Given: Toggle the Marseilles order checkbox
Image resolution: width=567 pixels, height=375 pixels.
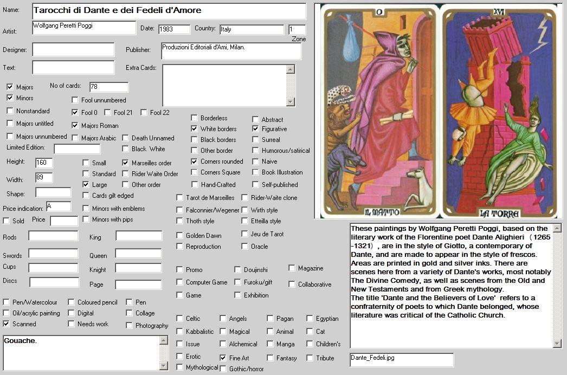Looking at the screenshot, I should point(125,163).
